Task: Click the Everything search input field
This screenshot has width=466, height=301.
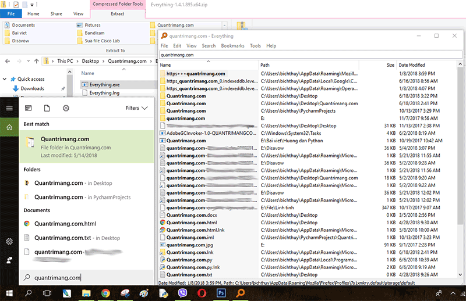Action: [x=310, y=55]
